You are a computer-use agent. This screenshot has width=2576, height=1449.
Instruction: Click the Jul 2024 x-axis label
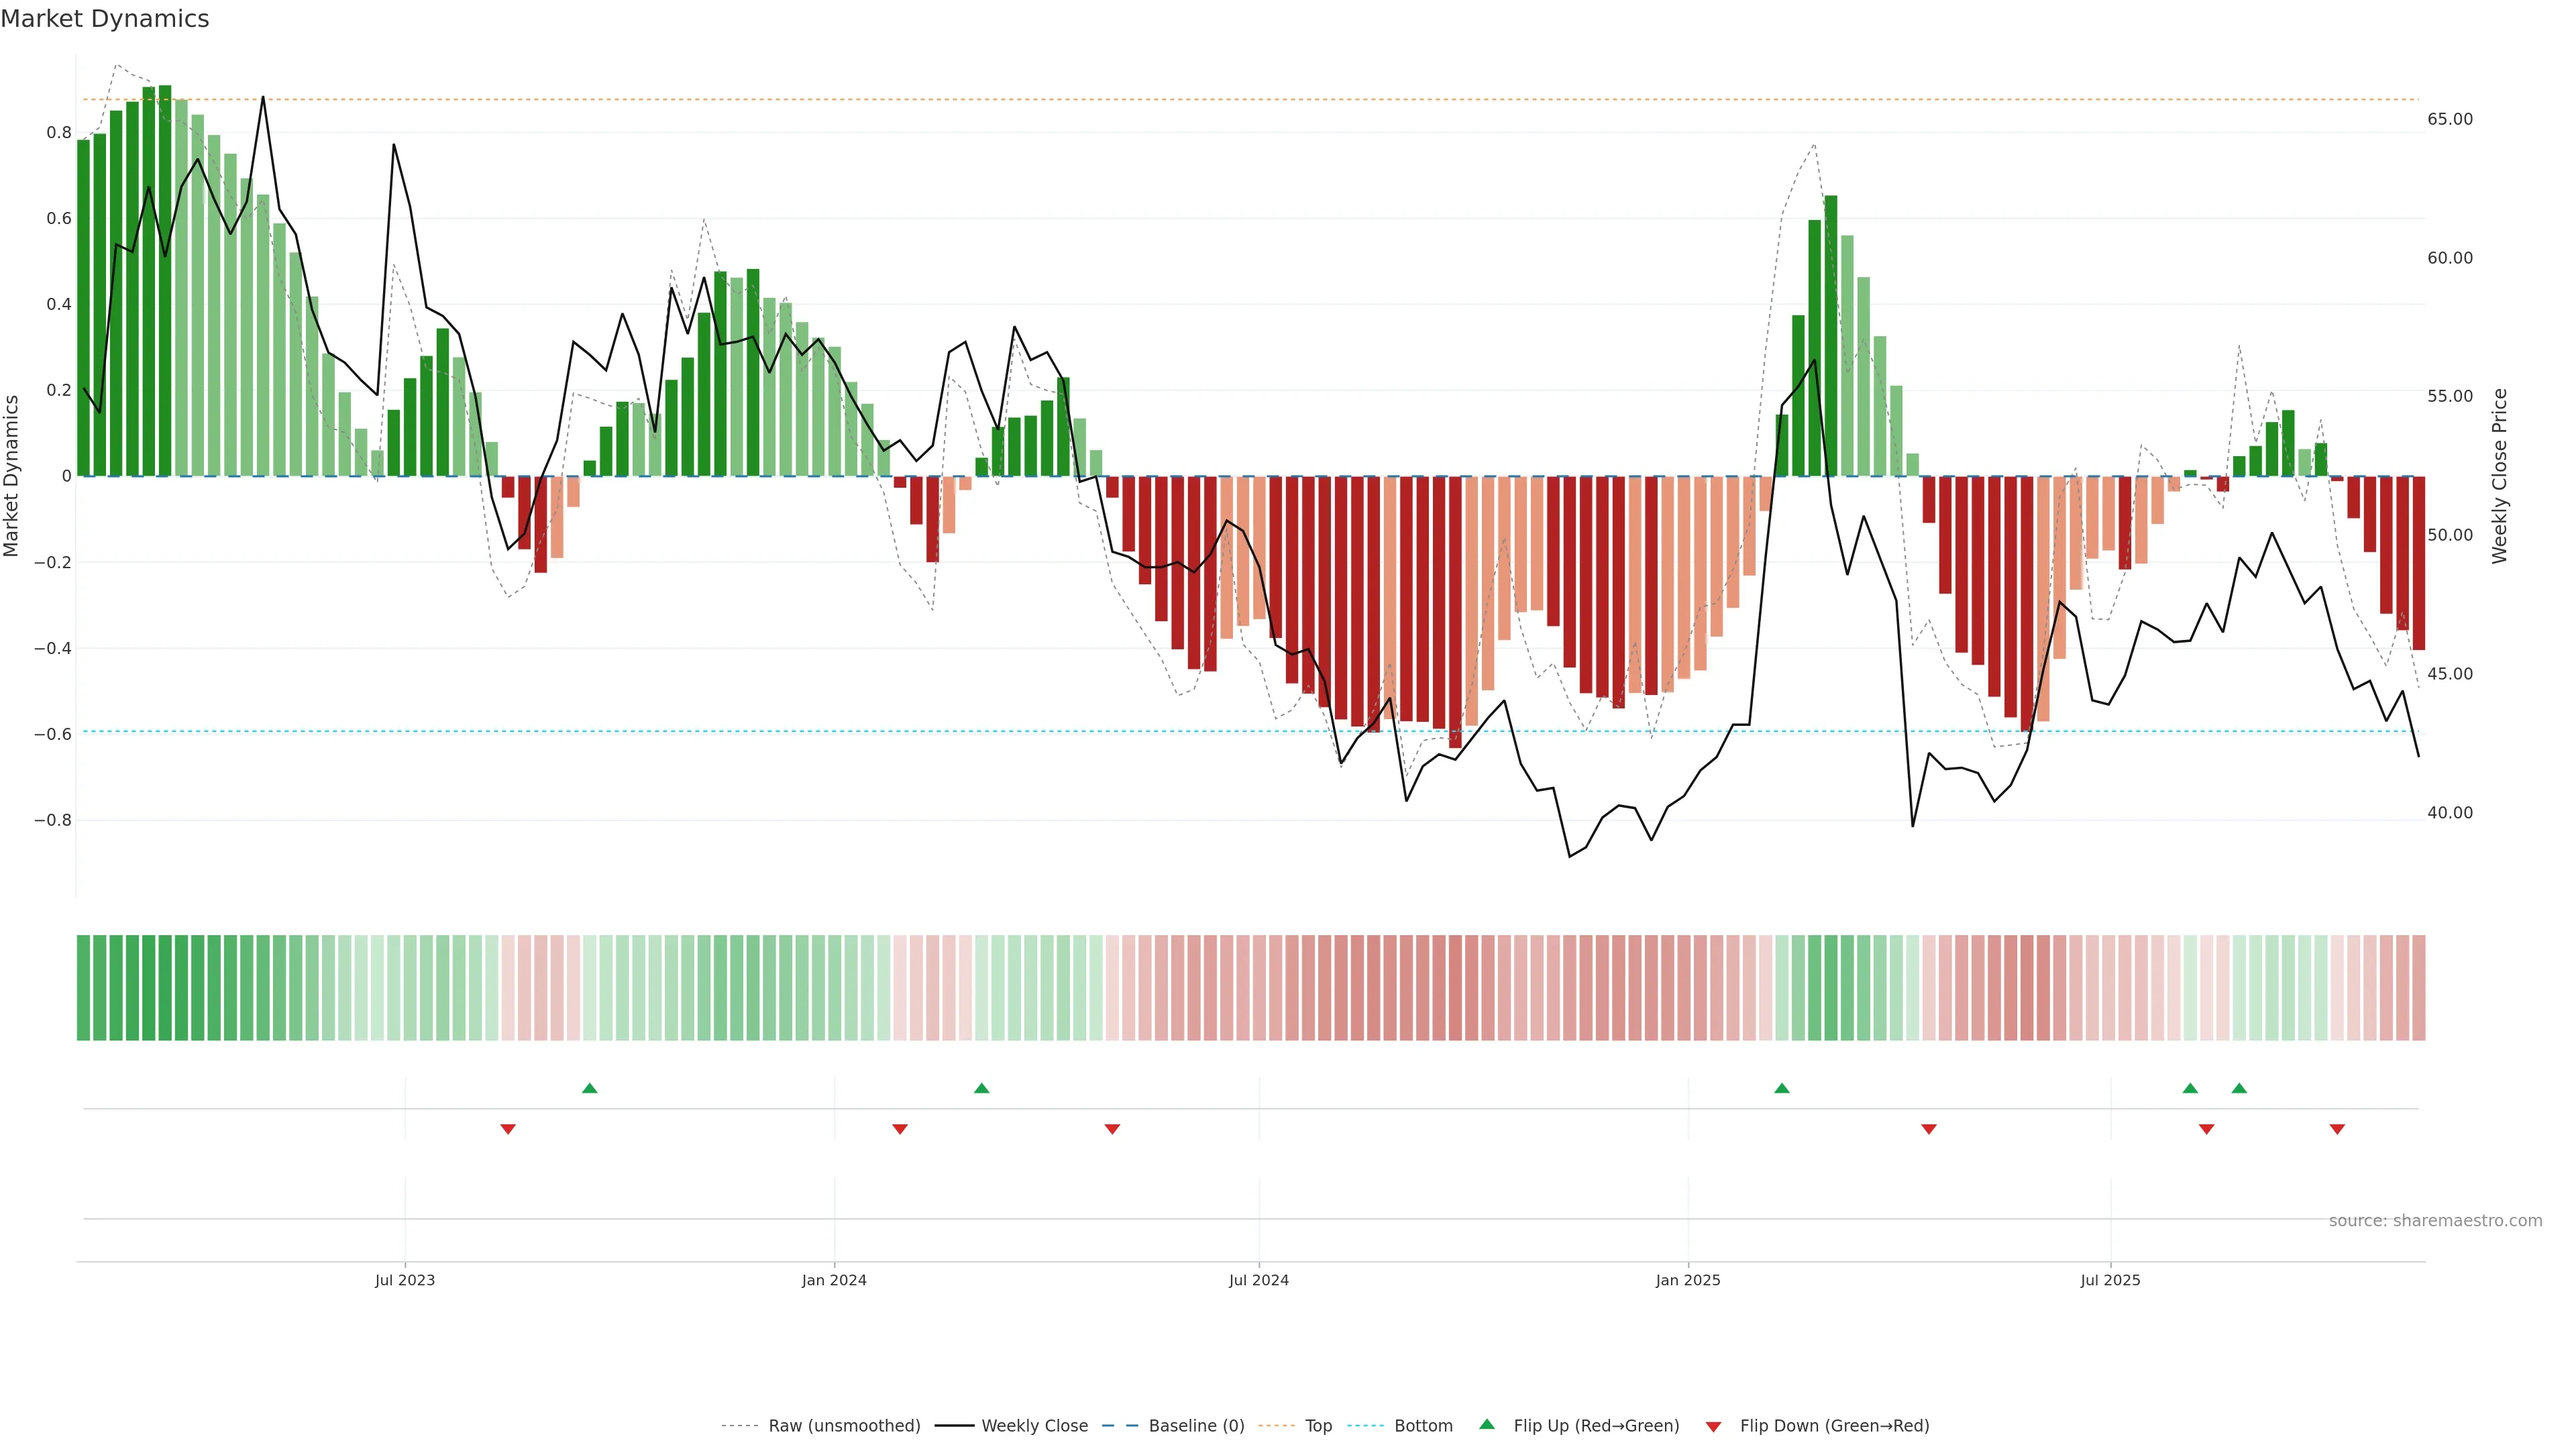point(1258,1280)
